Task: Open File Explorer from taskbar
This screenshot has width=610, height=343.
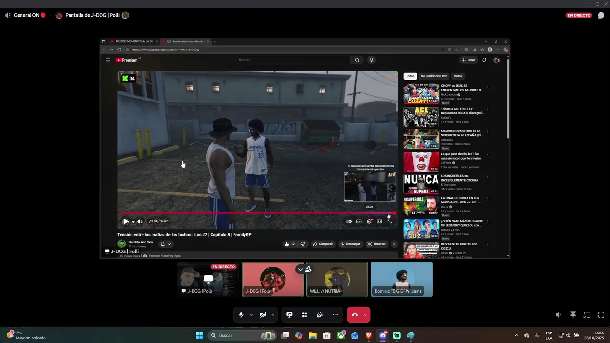Action: (x=313, y=335)
